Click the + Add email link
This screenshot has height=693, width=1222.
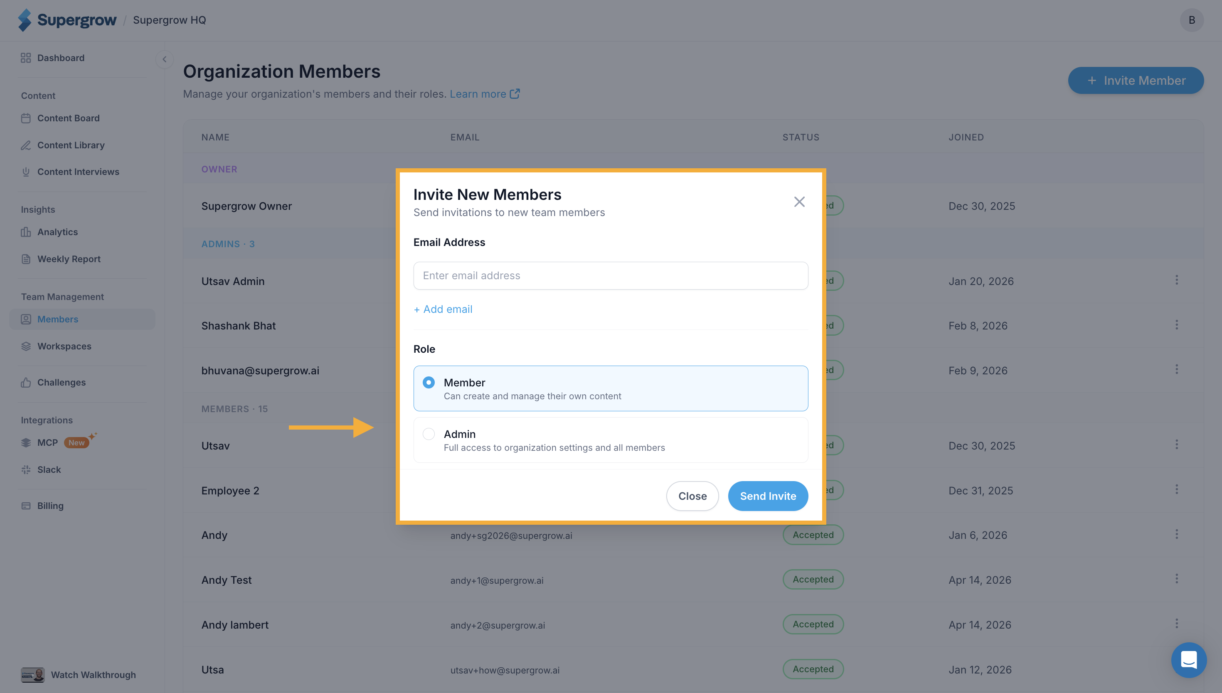pyautogui.click(x=443, y=310)
